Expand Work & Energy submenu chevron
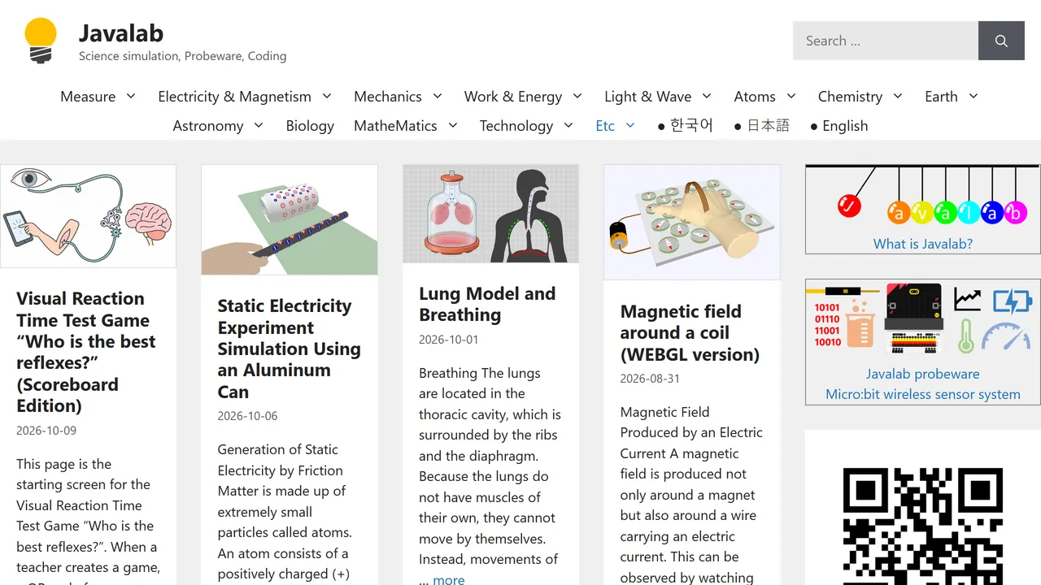Viewport: 1041px width, 585px height. pos(577,96)
